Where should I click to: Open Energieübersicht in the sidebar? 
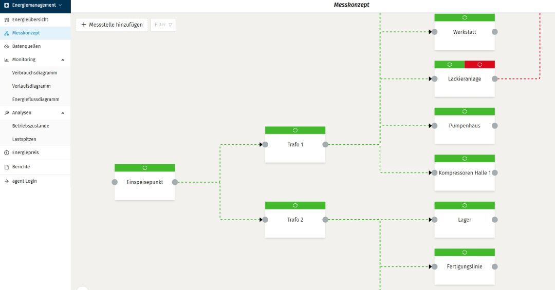[x=35, y=20]
